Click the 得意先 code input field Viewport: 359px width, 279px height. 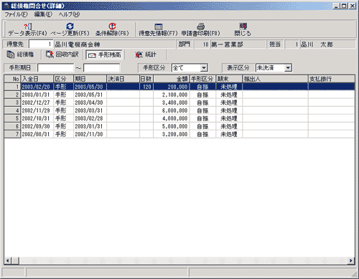click(x=41, y=44)
